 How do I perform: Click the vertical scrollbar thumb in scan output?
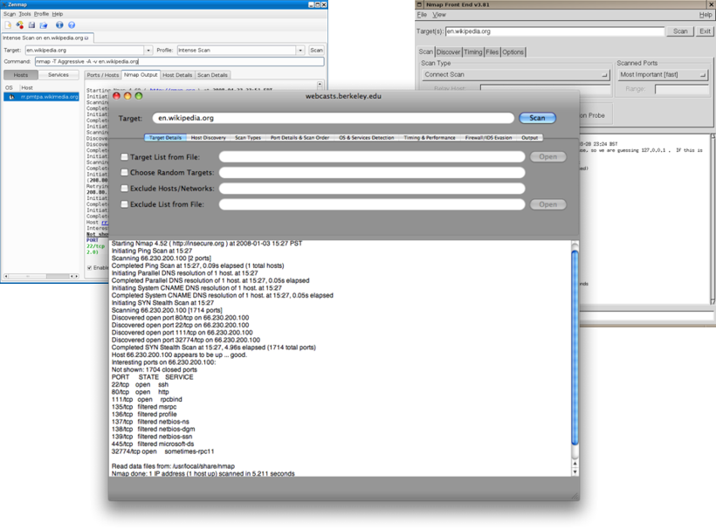click(x=575, y=348)
